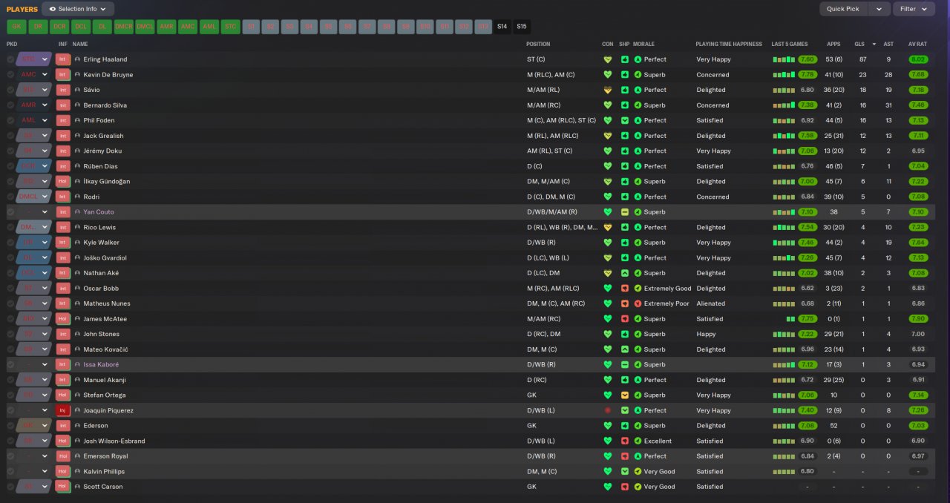Click Matheus Nunes's red morale icon
The width and height of the screenshot is (950, 503).
click(638, 303)
